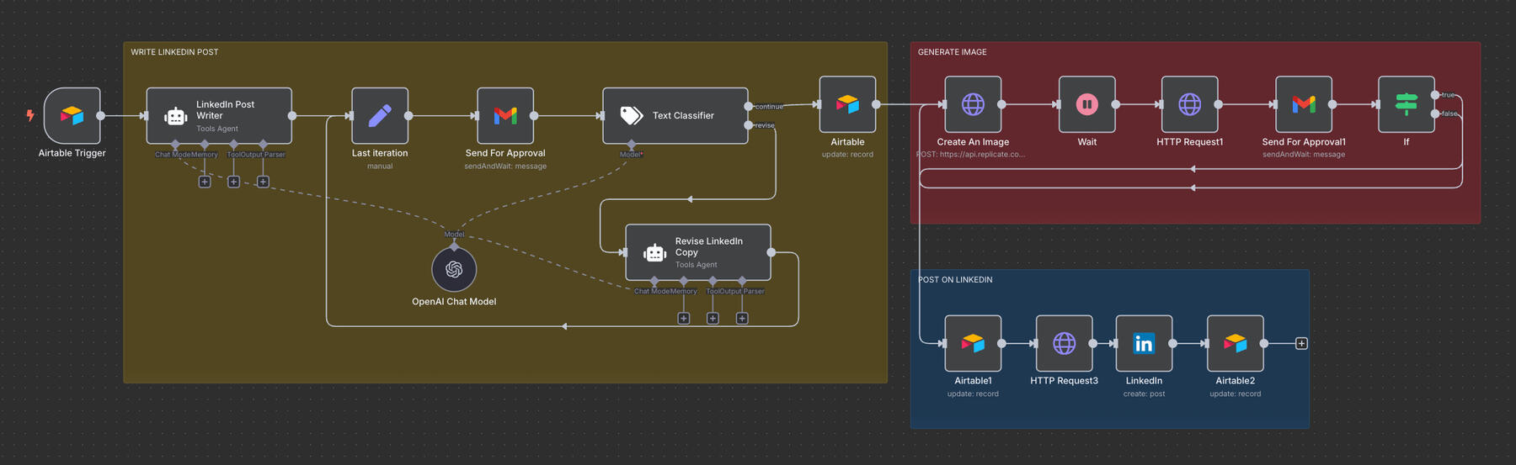Open the OpenAI Chat Model node

pyautogui.click(x=454, y=269)
